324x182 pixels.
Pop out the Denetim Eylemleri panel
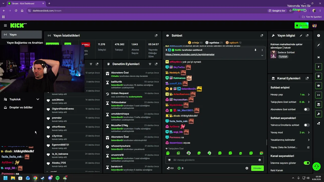[156, 64]
